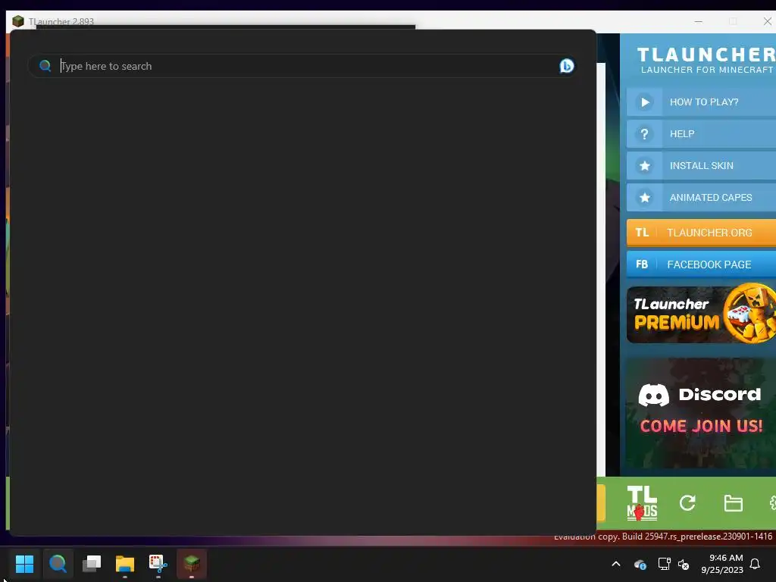
Task: Open the Windows Start button
Action: pyautogui.click(x=24, y=563)
